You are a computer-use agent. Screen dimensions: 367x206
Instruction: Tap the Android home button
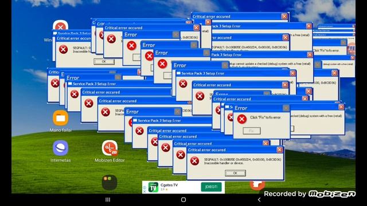[x=183, y=200]
